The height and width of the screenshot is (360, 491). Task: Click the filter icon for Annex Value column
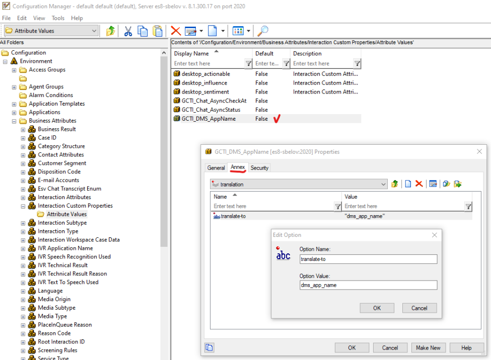(468, 206)
